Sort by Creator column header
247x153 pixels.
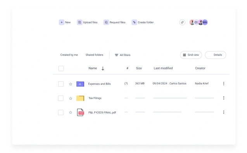(x=200, y=68)
